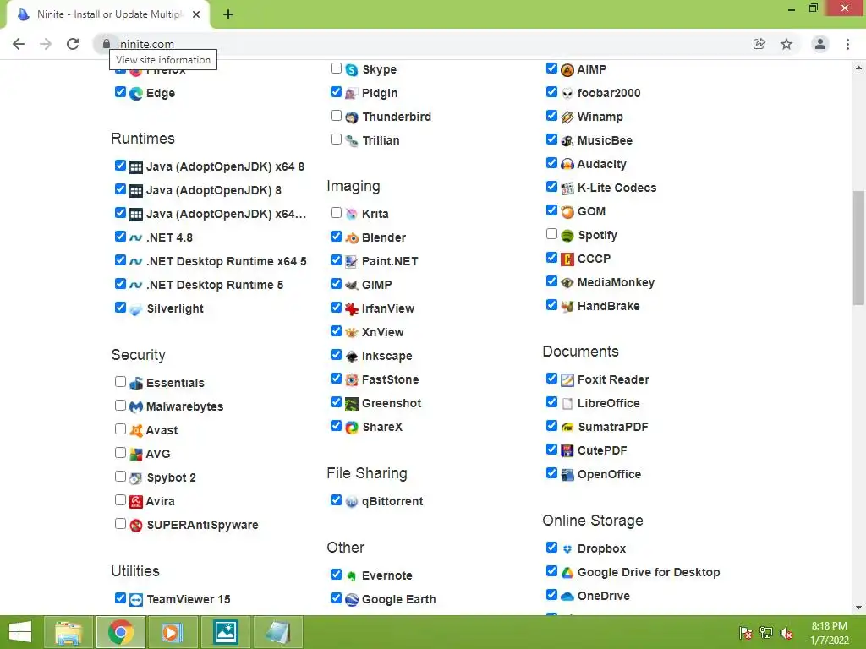Click the 'foobar2000' label

[609, 93]
